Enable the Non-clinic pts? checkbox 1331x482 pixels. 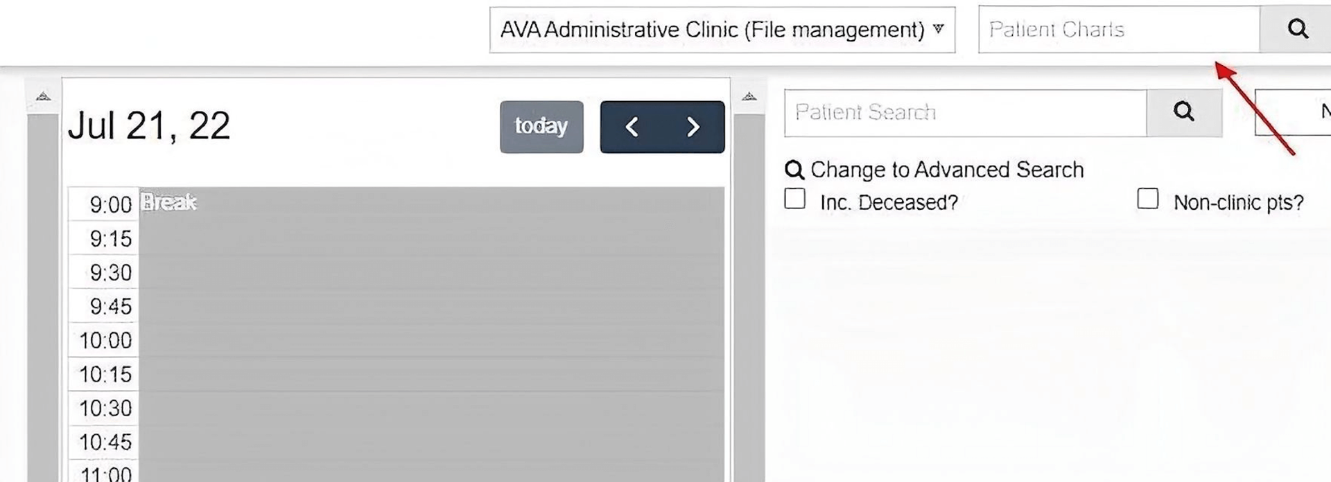pyautogui.click(x=1147, y=199)
